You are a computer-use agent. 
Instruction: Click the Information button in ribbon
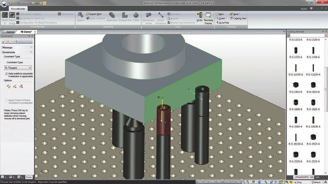click(x=66, y=14)
